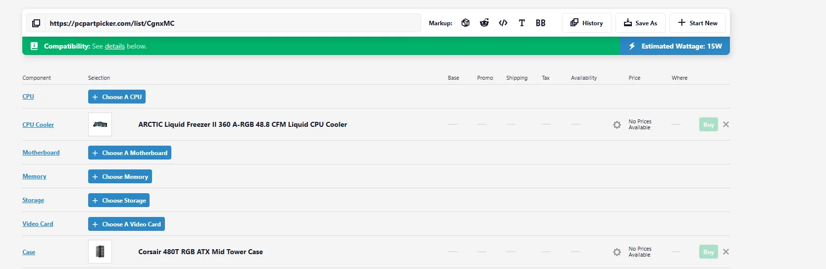826x269 pixels.
Task: Open the Video Card component link
Action: 38,224
